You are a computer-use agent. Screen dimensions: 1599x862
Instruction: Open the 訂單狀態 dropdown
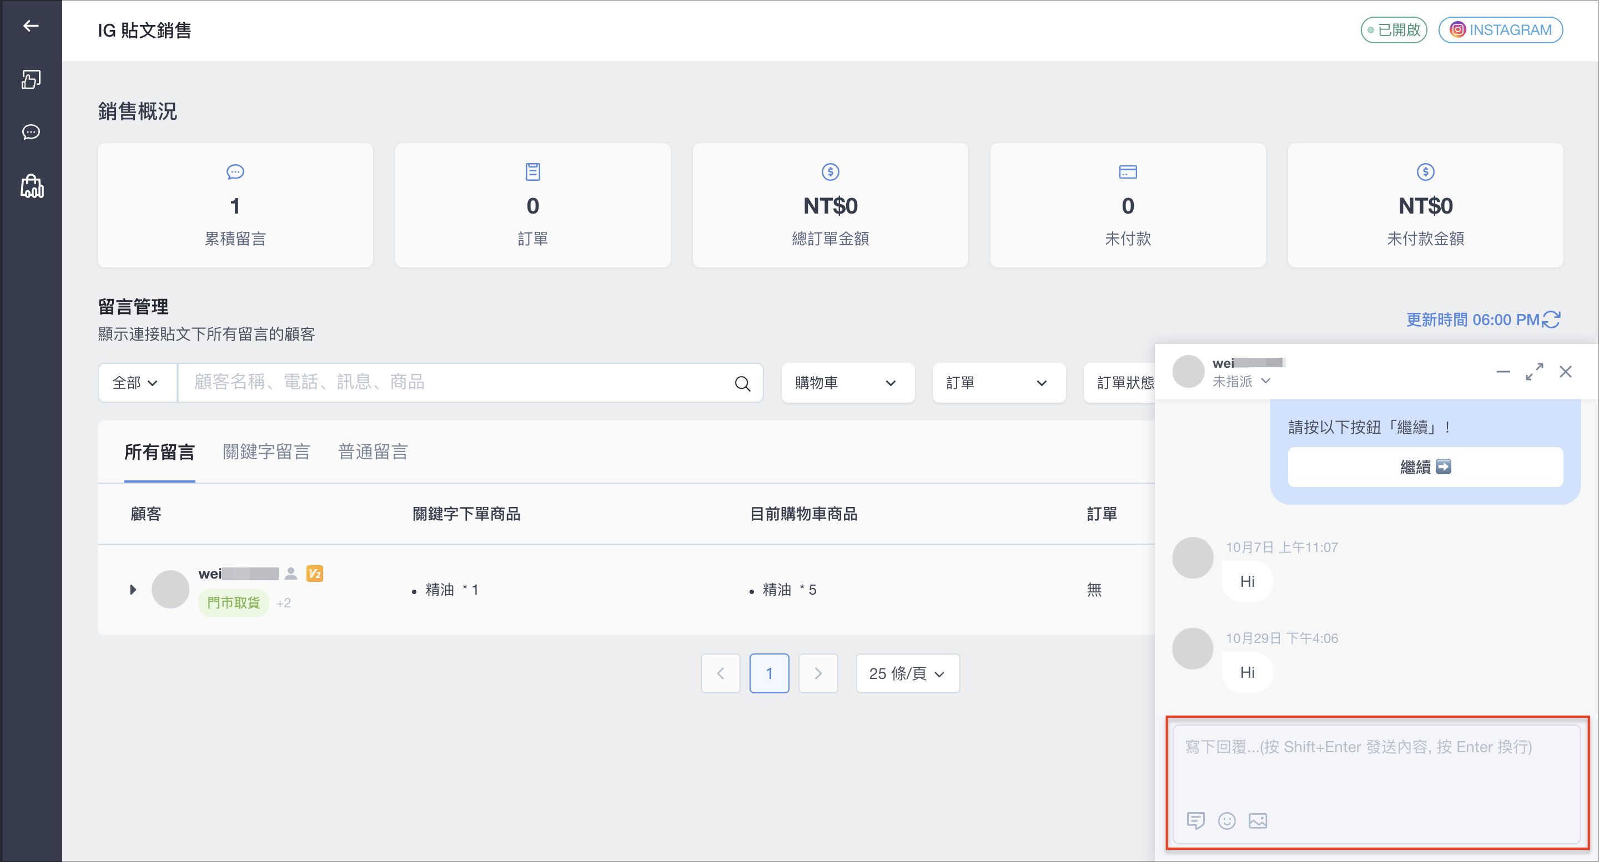click(x=1120, y=383)
